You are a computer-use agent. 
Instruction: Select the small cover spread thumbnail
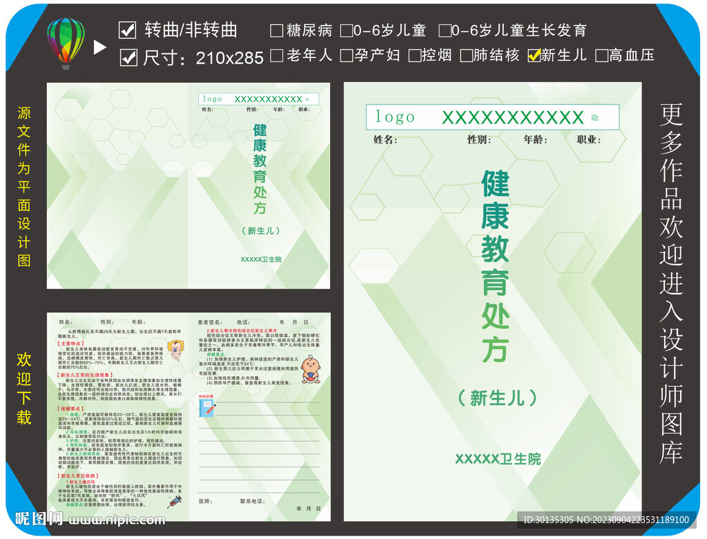[188, 185]
